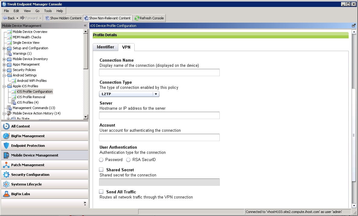The height and width of the screenshot is (216, 358).
Task: Click the Patch Management domain label
Action: click(x=28, y=165)
